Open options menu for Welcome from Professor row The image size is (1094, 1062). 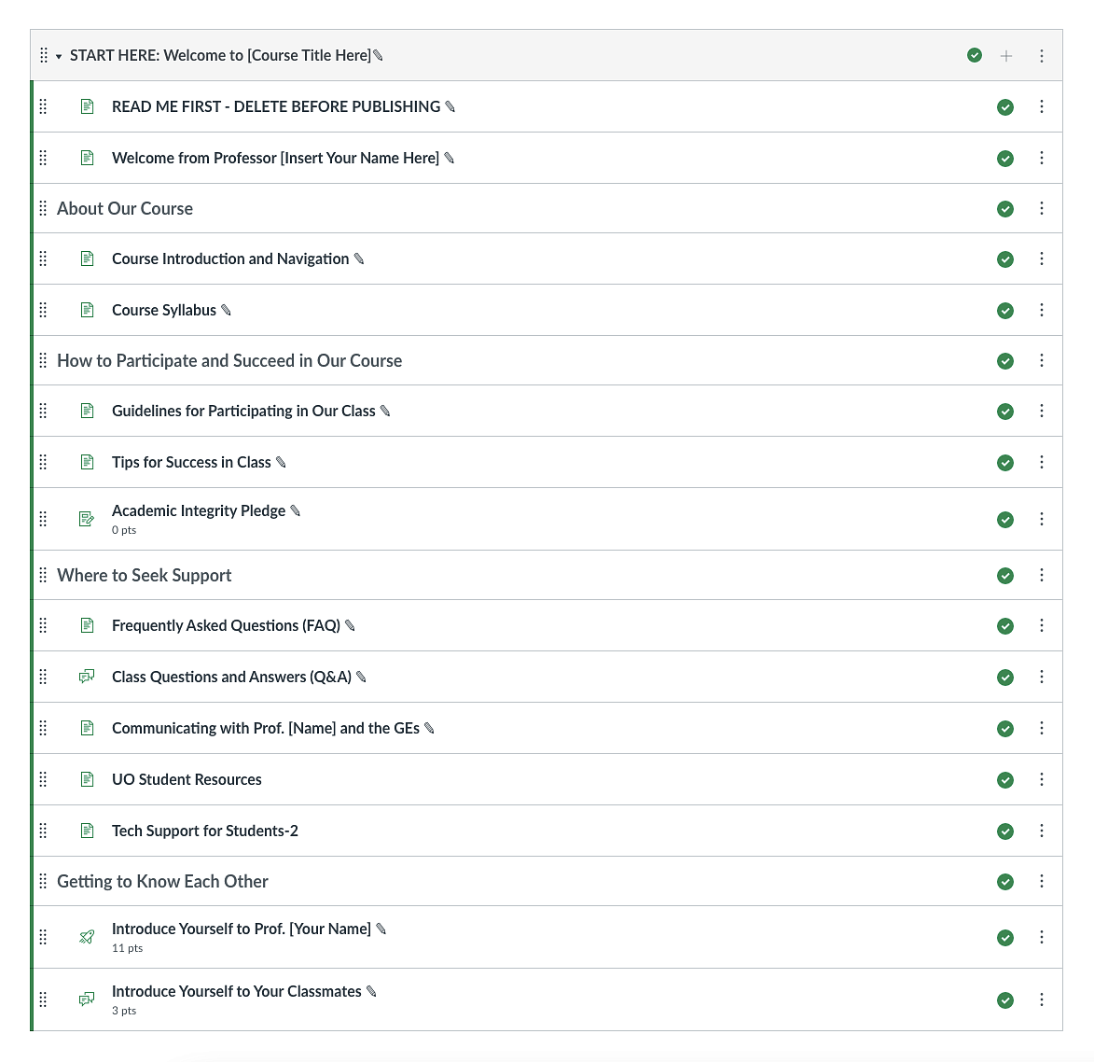(x=1042, y=158)
